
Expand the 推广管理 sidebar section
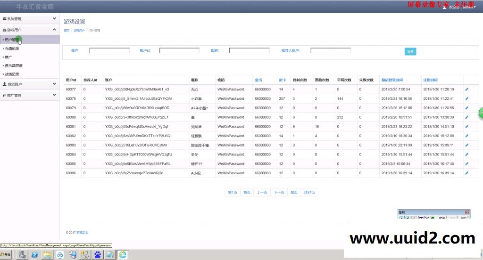30,95
